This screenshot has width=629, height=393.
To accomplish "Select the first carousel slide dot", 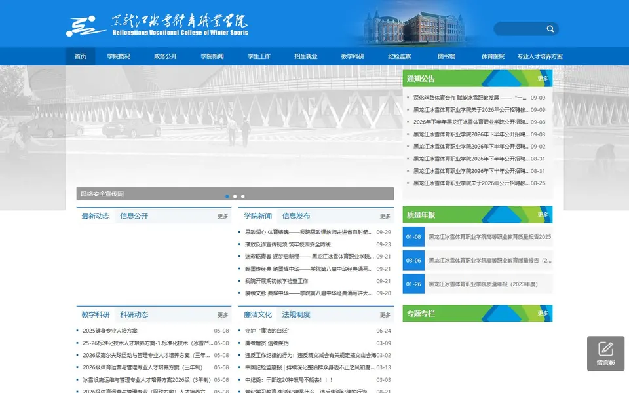I will (x=227, y=196).
